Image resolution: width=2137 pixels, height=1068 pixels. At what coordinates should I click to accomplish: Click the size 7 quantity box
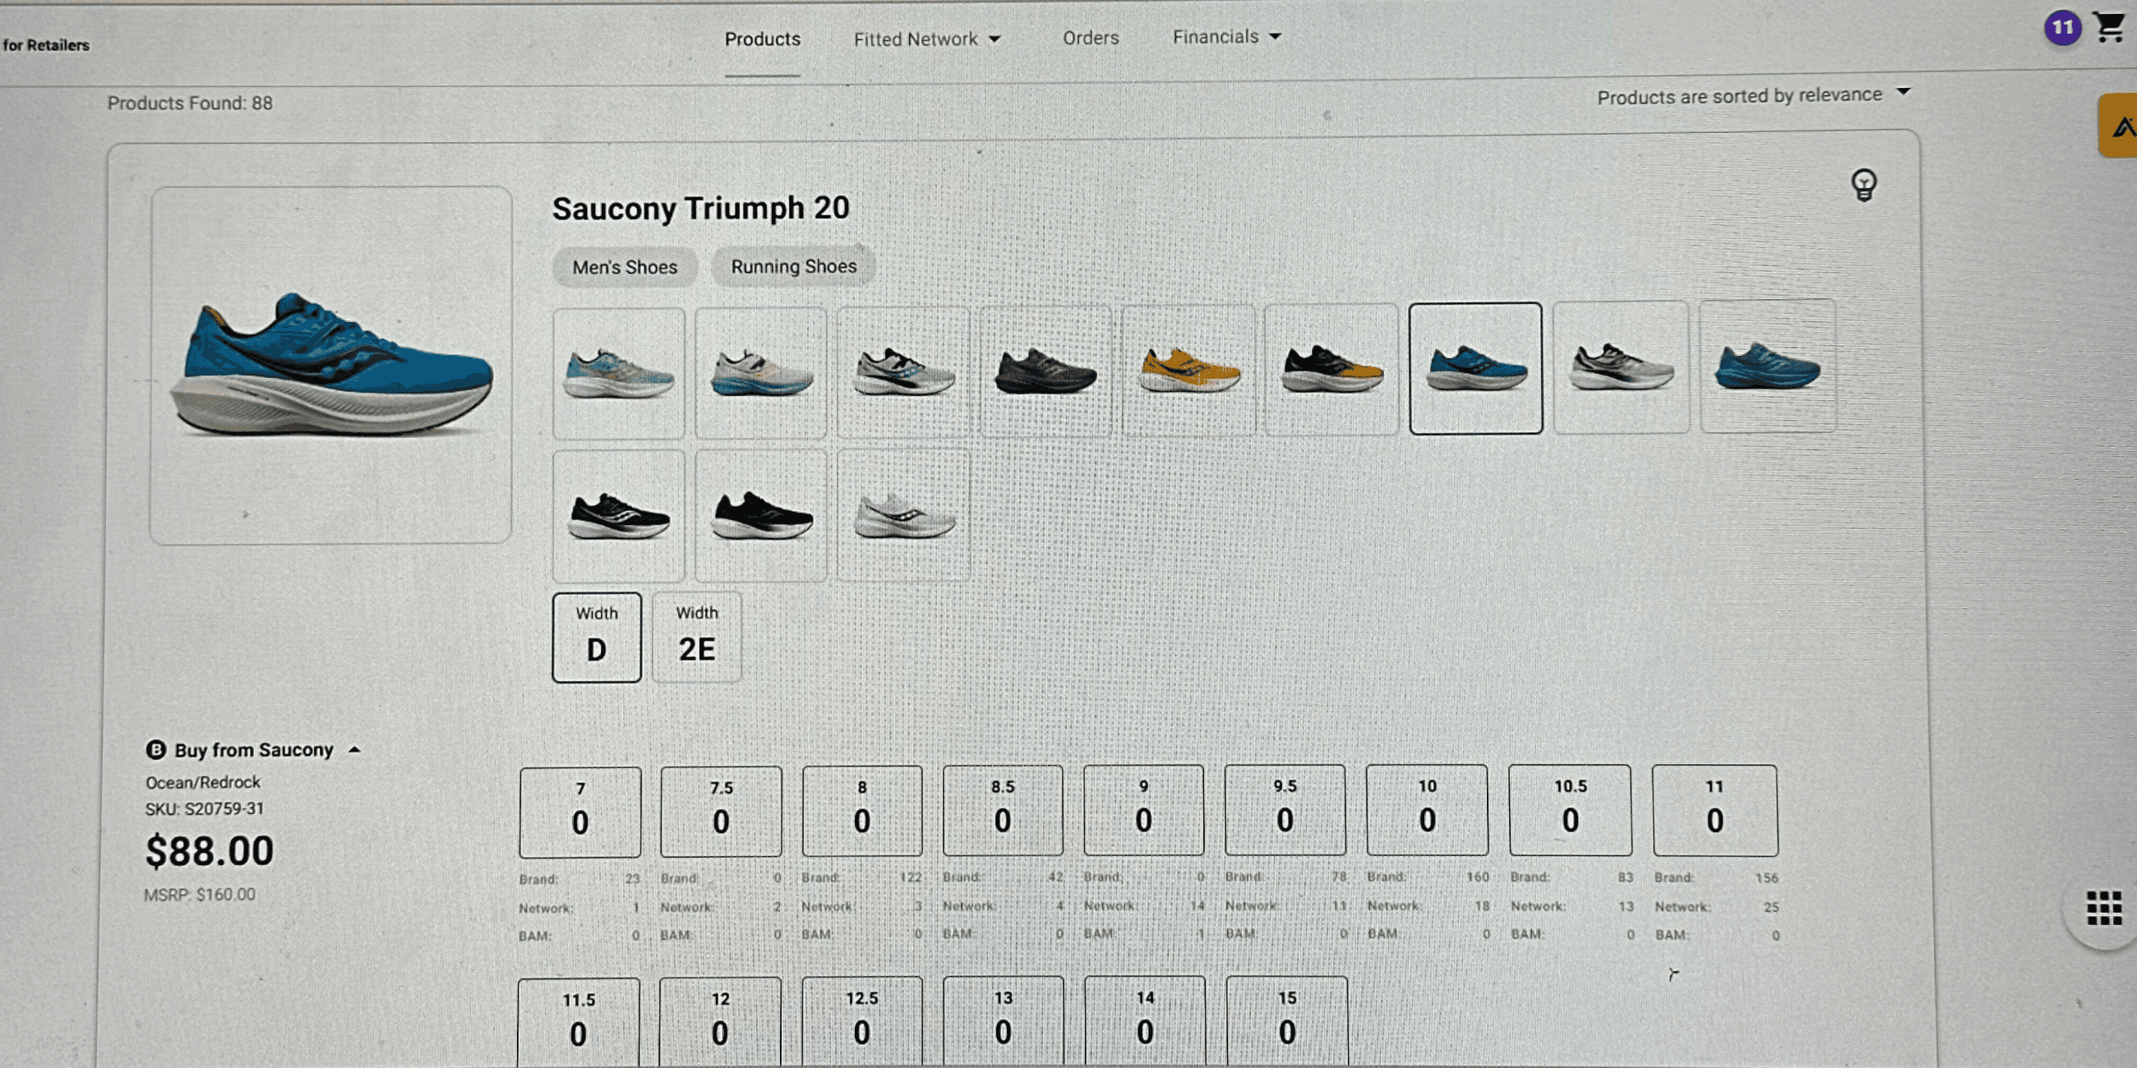point(580,812)
